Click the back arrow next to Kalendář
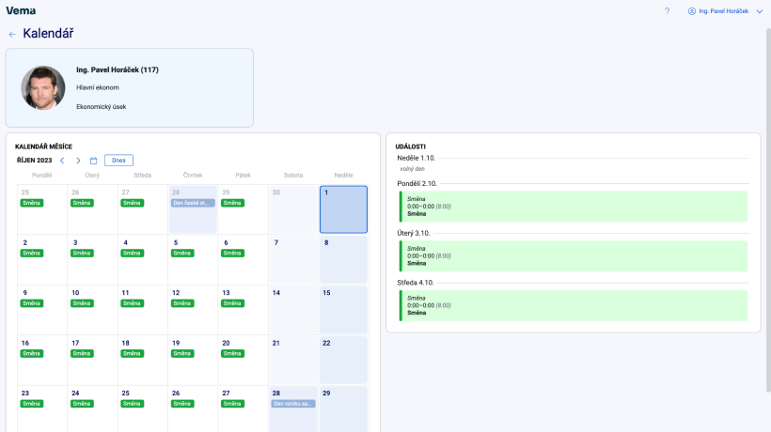 [x=12, y=34]
